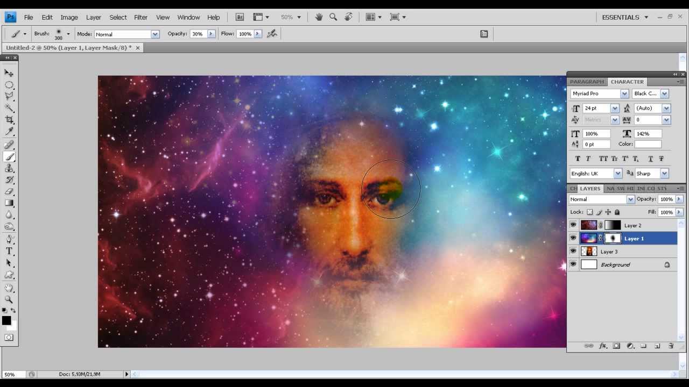Screen dimensions: 689x387
Task: Select the Eyedropper tool
Action: 9,132
